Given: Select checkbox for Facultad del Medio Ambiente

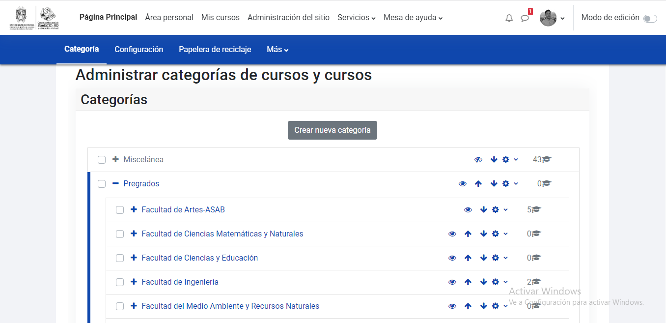Looking at the screenshot, I should point(119,306).
